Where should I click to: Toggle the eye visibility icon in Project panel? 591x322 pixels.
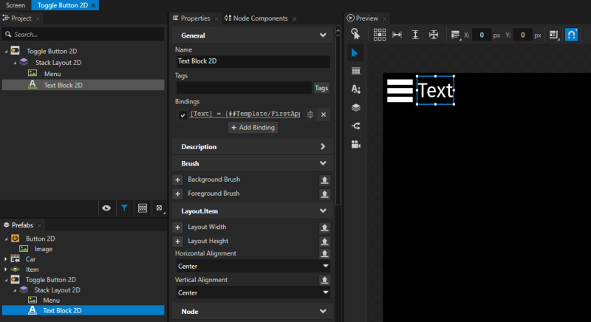point(106,208)
